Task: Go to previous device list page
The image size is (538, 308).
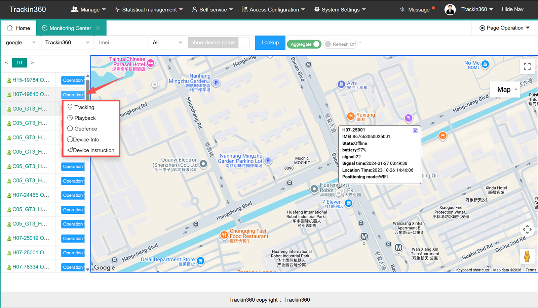Action: 6,63
